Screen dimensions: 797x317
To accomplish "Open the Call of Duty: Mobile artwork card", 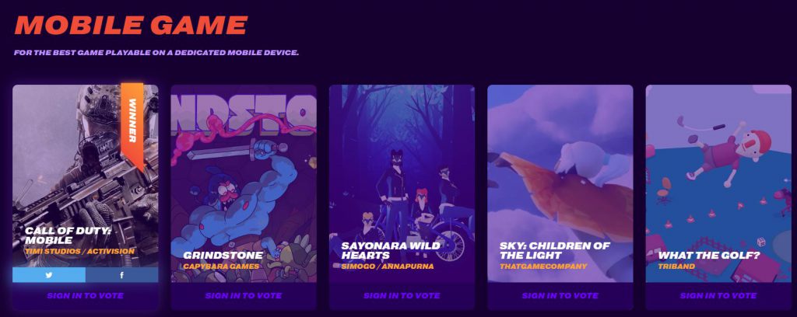I will point(86,176).
